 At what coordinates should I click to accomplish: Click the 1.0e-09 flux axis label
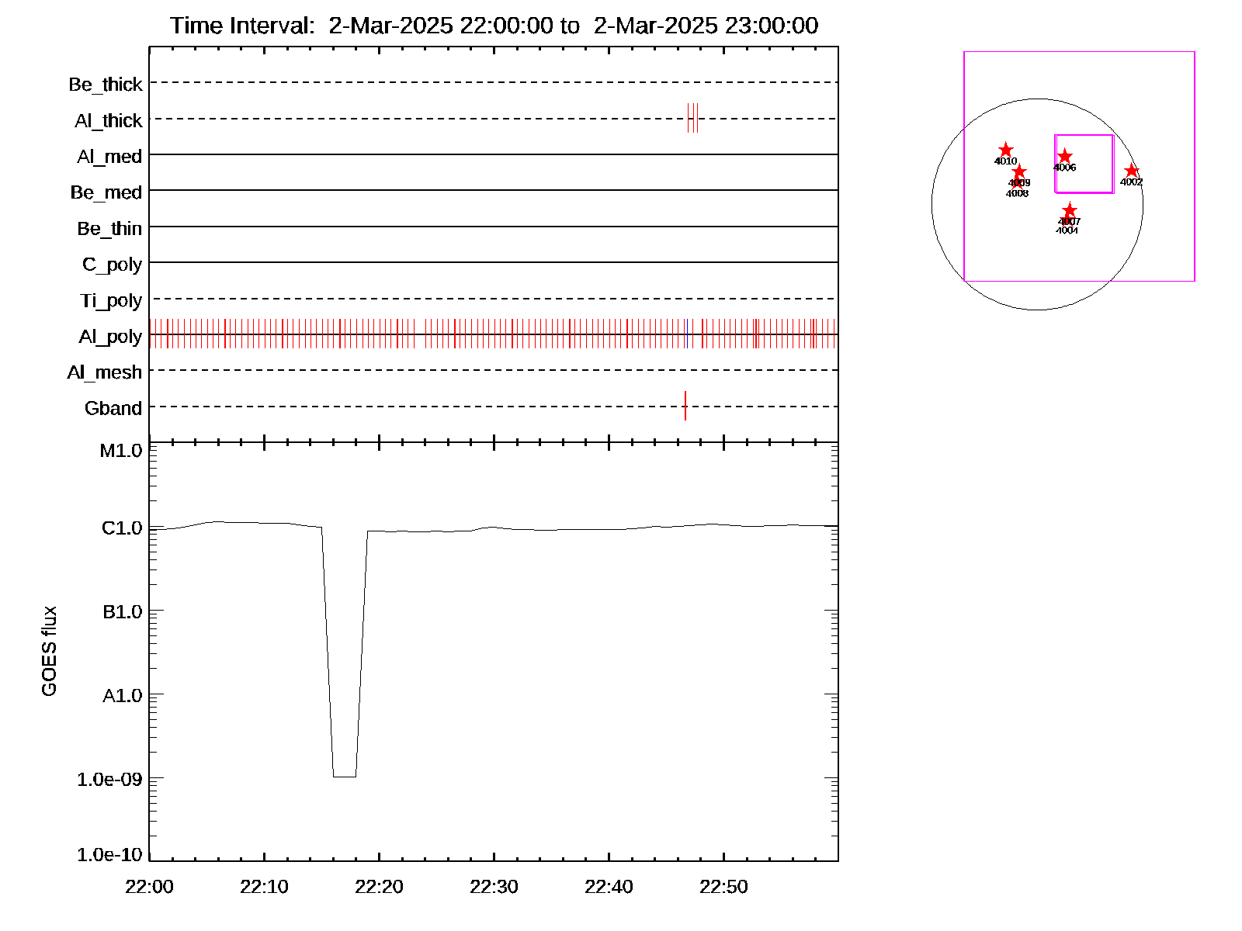click(109, 779)
